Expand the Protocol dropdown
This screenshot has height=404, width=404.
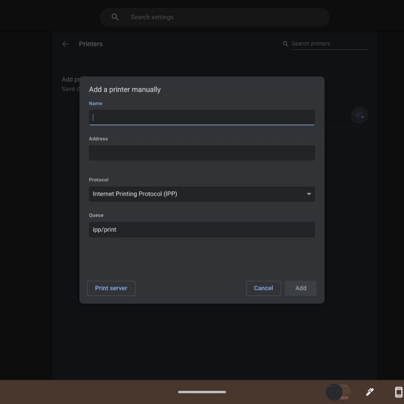pos(201,194)
